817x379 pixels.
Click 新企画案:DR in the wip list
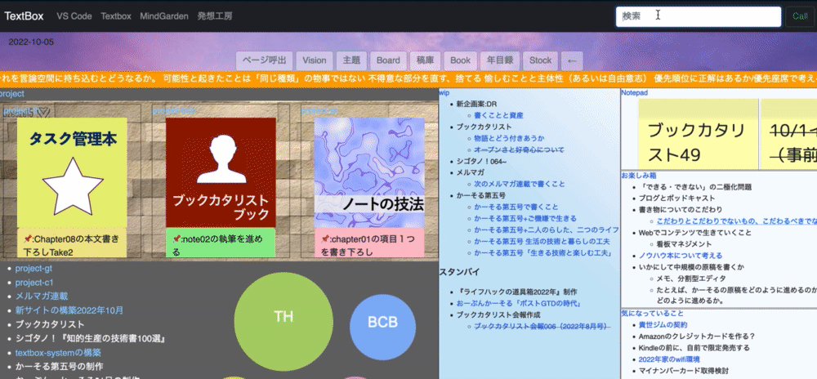(476, 104)
